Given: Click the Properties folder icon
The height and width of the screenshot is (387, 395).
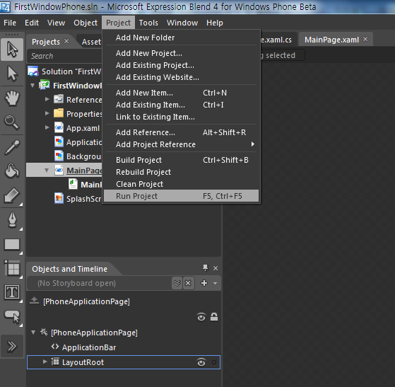Looking at the screenshot, I should (59, 113).
